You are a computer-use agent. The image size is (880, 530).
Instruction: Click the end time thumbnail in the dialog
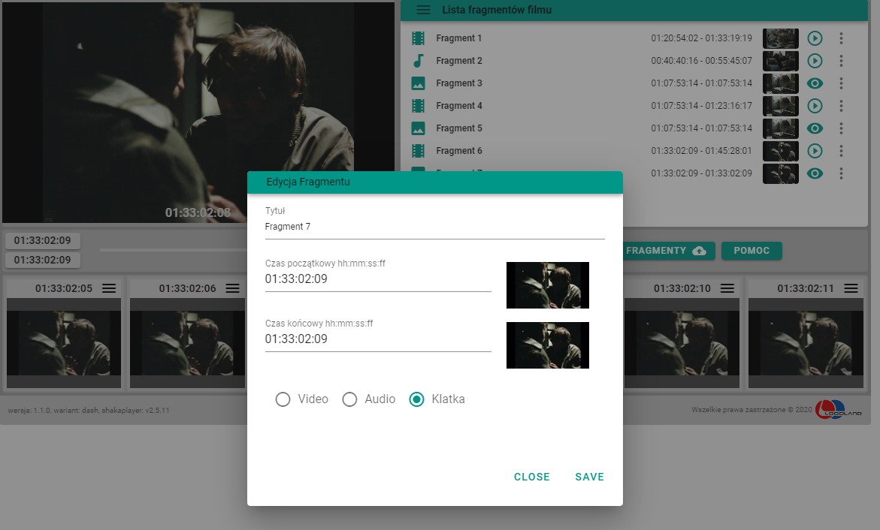(x=548, y=345)
